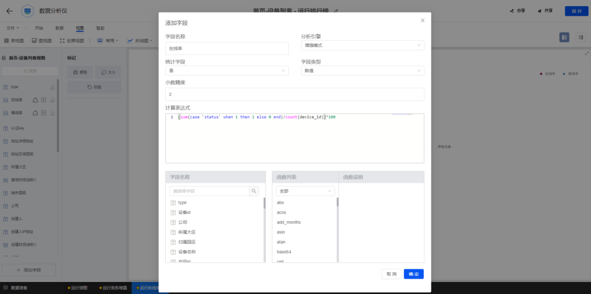Select abs in the function list
The height and width of the screenshot is (294, 591).
pos(280,203)
